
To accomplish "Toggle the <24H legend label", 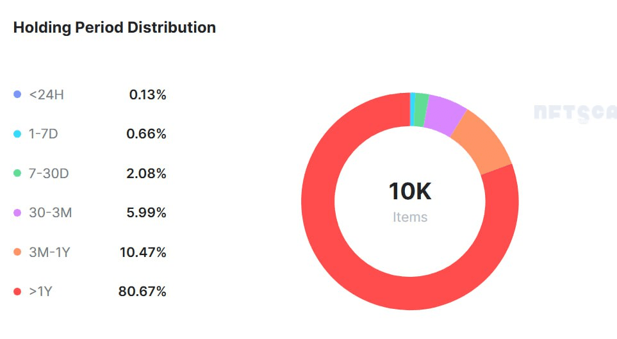I will (x=46, y=95).
